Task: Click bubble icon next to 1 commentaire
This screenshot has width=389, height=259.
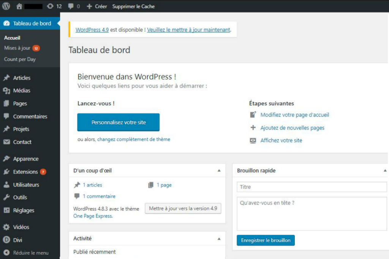Action: point(77,196)
